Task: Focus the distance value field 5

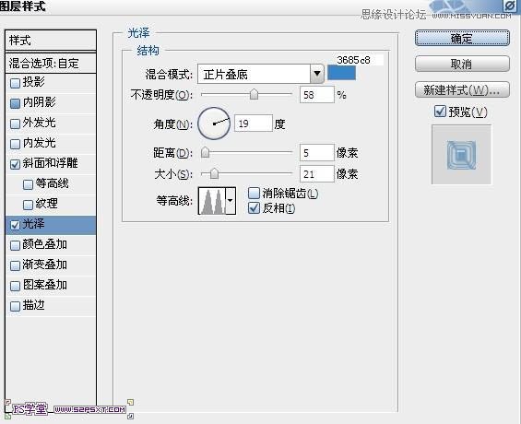Action: pos(316,153)
